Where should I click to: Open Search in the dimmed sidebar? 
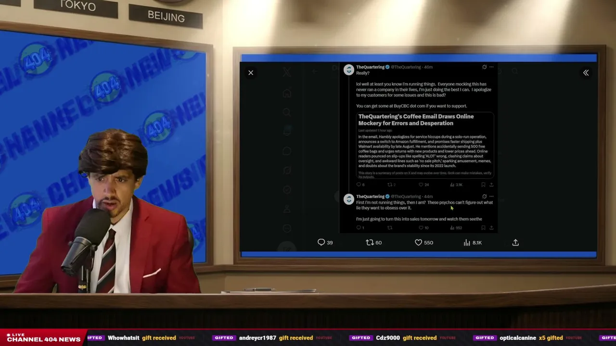[x=287, y=112]
